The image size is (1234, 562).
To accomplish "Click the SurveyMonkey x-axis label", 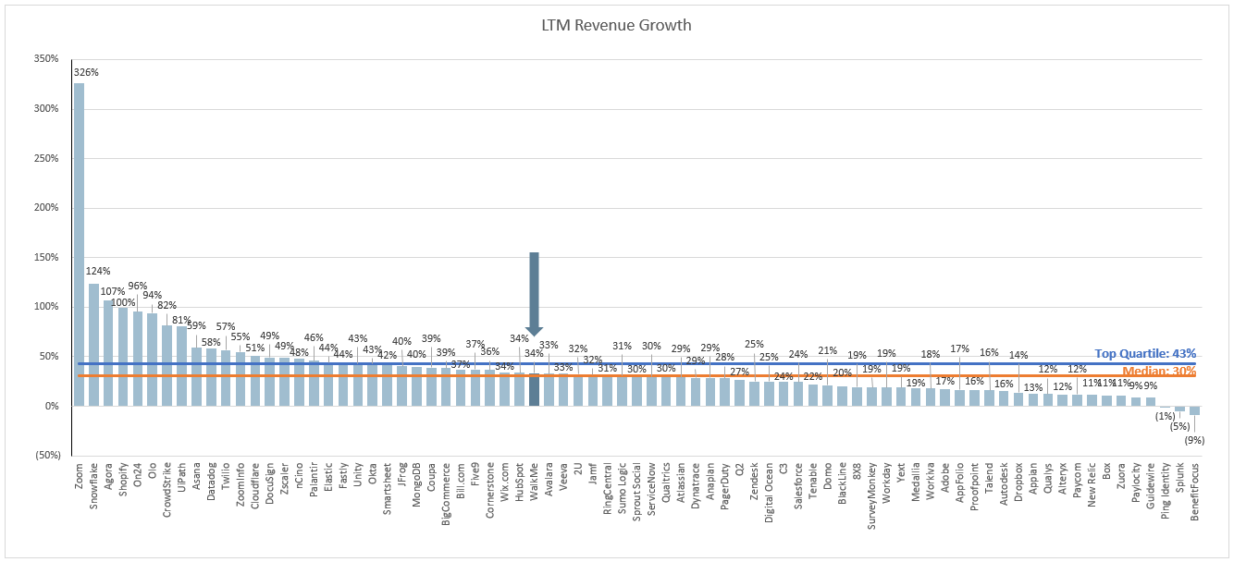I will click(871, 497).
